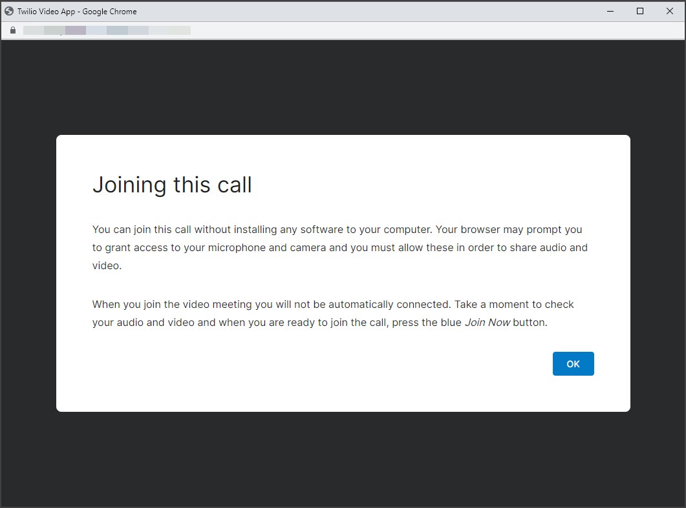The image size is (686, 508).
Task: Minimize the Twilio Video App window
Action: point(610,11)
